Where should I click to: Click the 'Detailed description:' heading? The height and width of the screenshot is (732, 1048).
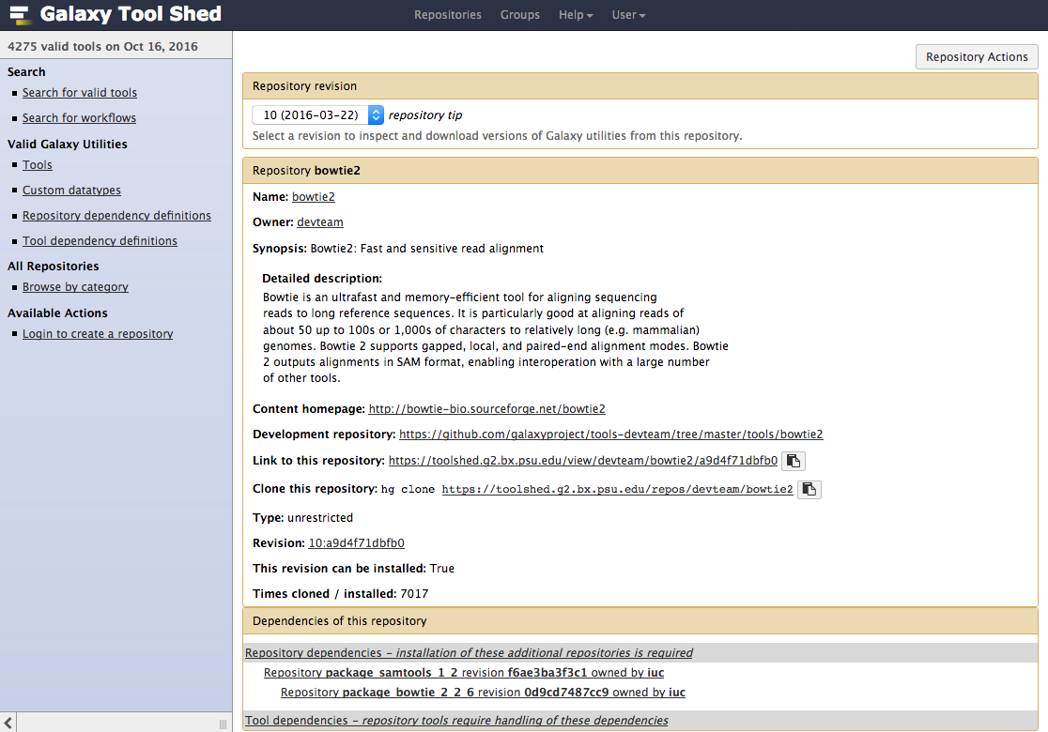pyautogui.click(x=322, y=279)
